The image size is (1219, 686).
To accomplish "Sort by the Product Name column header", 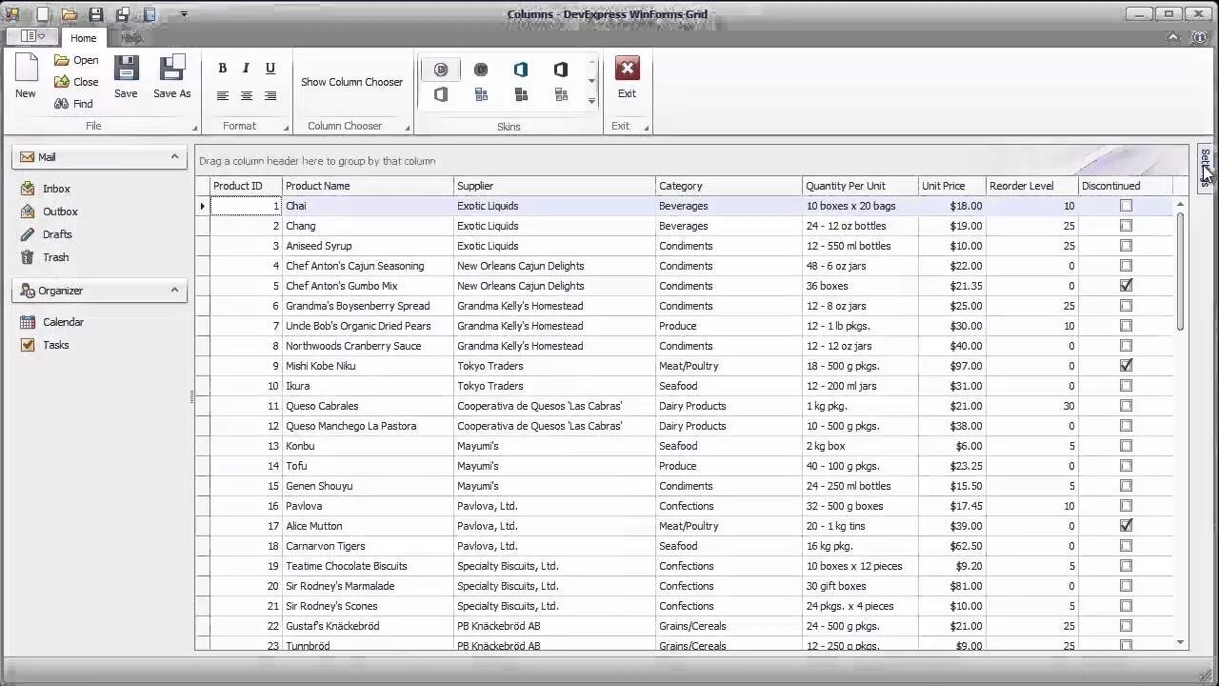I will 368,186.
